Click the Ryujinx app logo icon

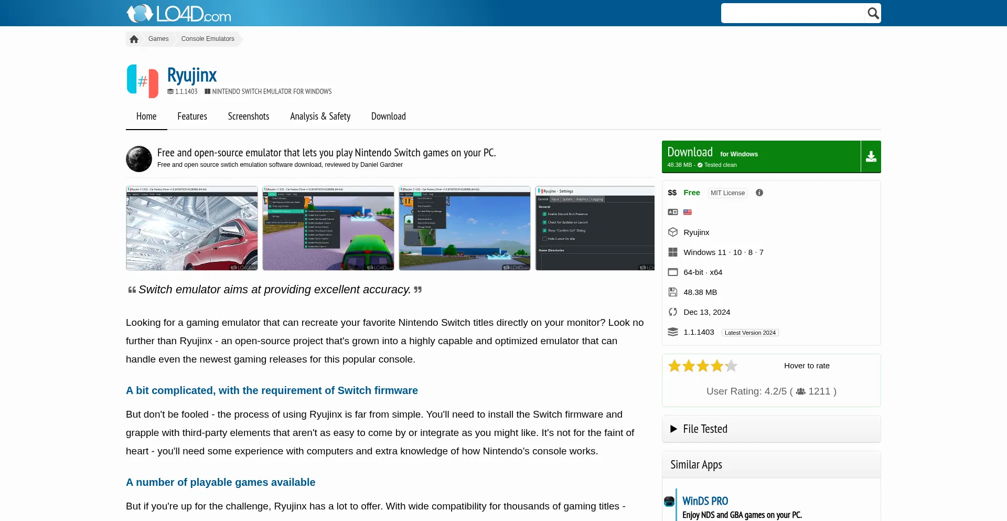point(142,81)
